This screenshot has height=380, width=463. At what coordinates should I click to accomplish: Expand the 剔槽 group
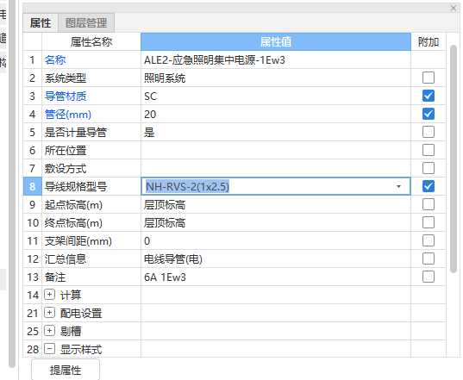tap(50, 331)
